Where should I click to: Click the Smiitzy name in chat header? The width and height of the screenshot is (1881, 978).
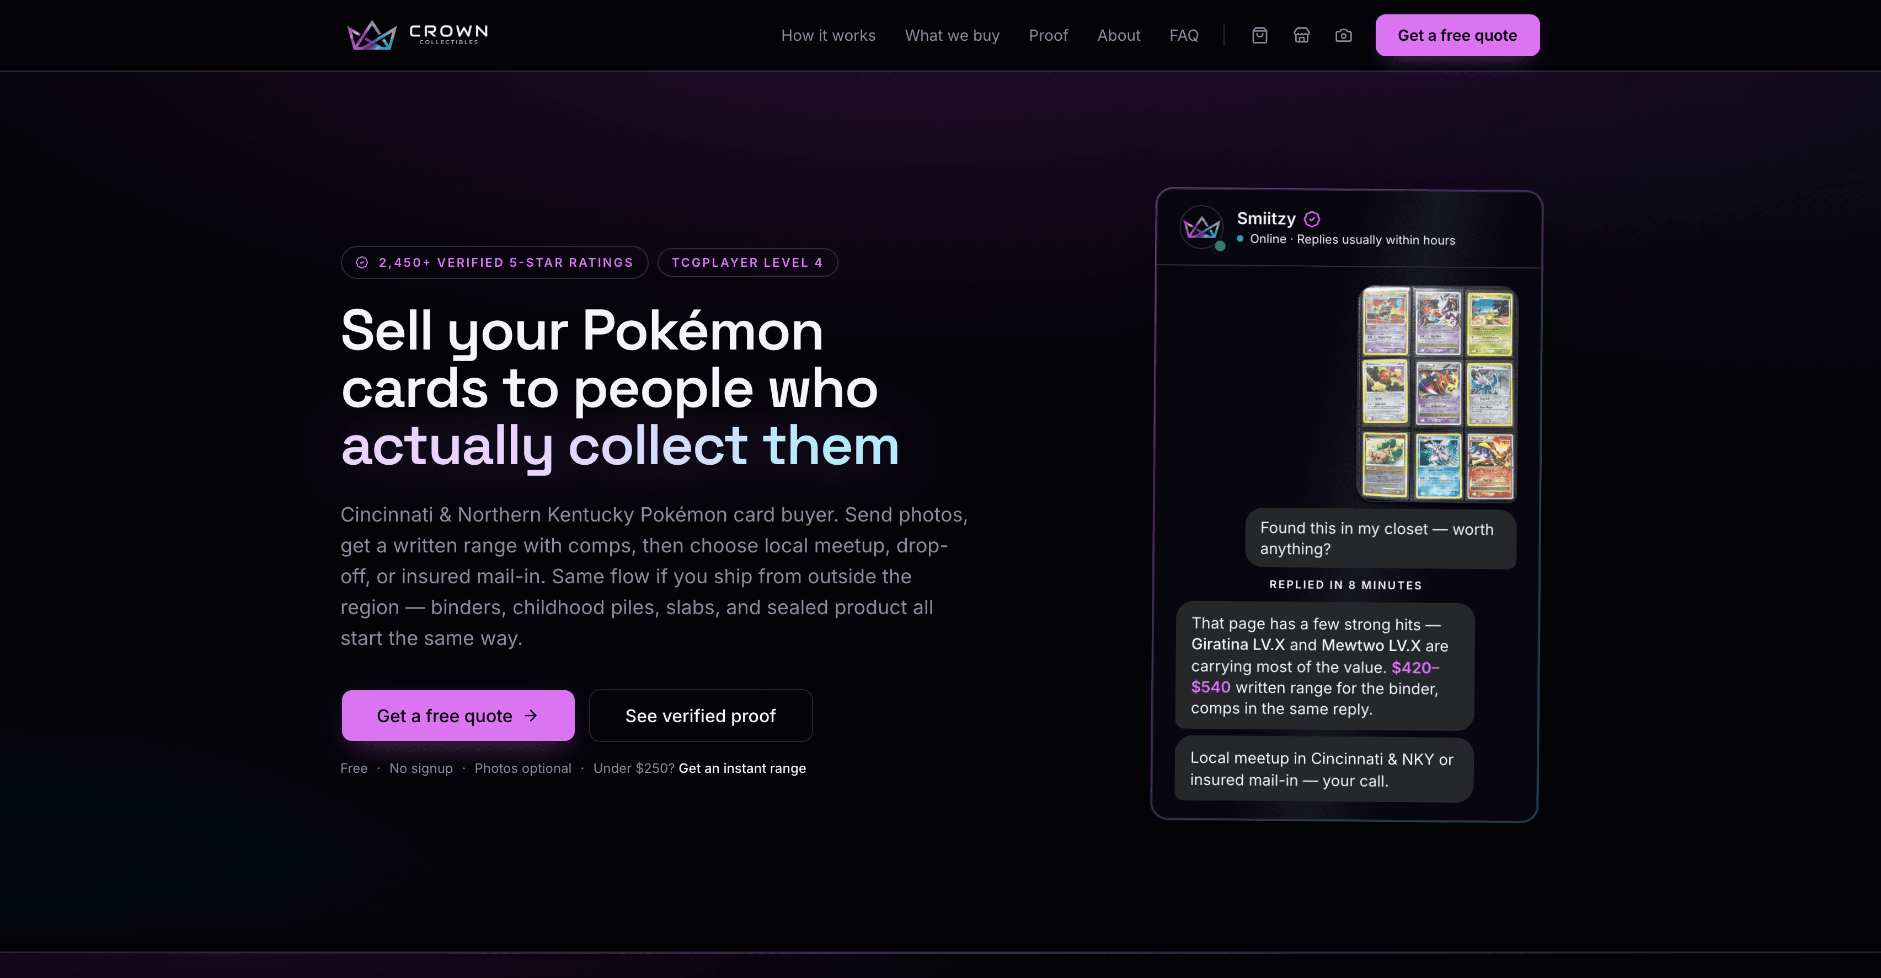click(1265, 218)
